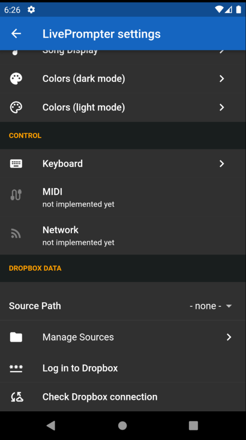
Task: Open the Source Path dropdown
Action: 211,306
